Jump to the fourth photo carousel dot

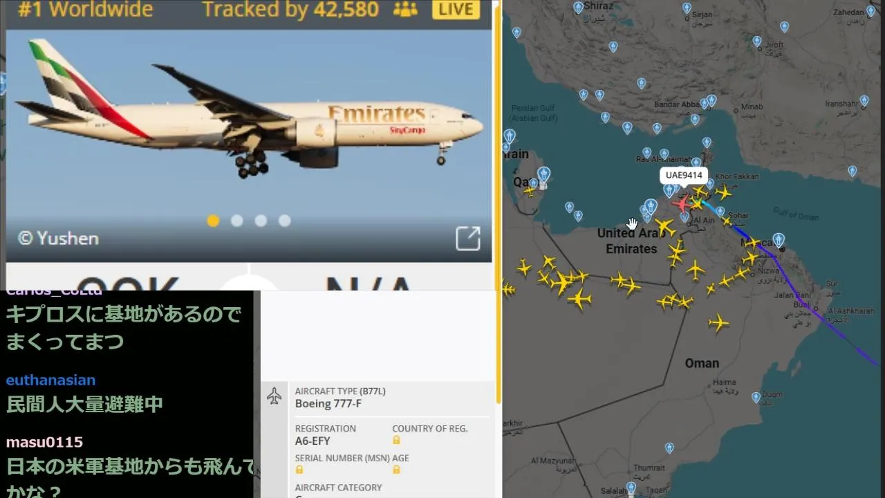(x=284, y=221)
